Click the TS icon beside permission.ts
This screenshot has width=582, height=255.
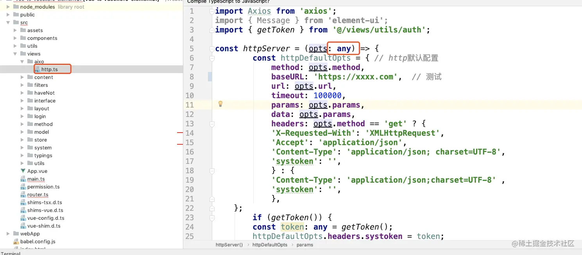(23, 187)
